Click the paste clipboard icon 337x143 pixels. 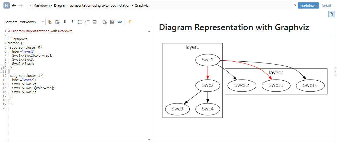click(50, 22)
